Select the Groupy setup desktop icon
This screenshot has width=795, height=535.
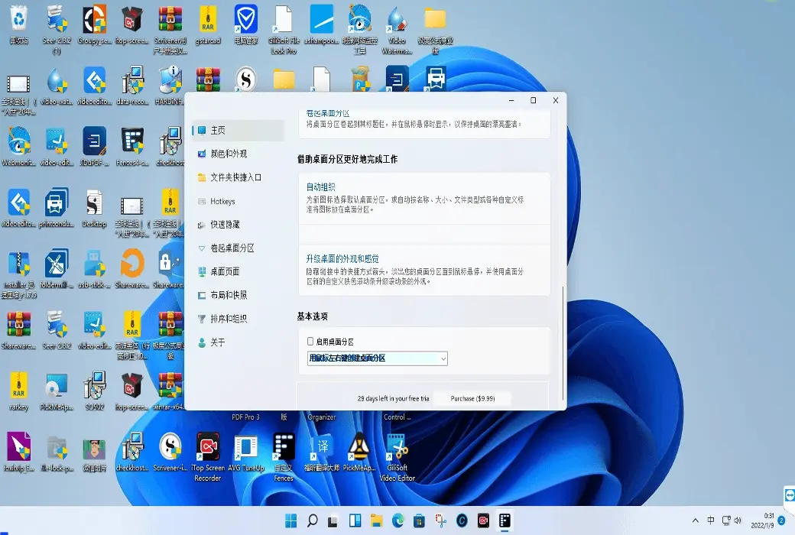click(94, 25)
